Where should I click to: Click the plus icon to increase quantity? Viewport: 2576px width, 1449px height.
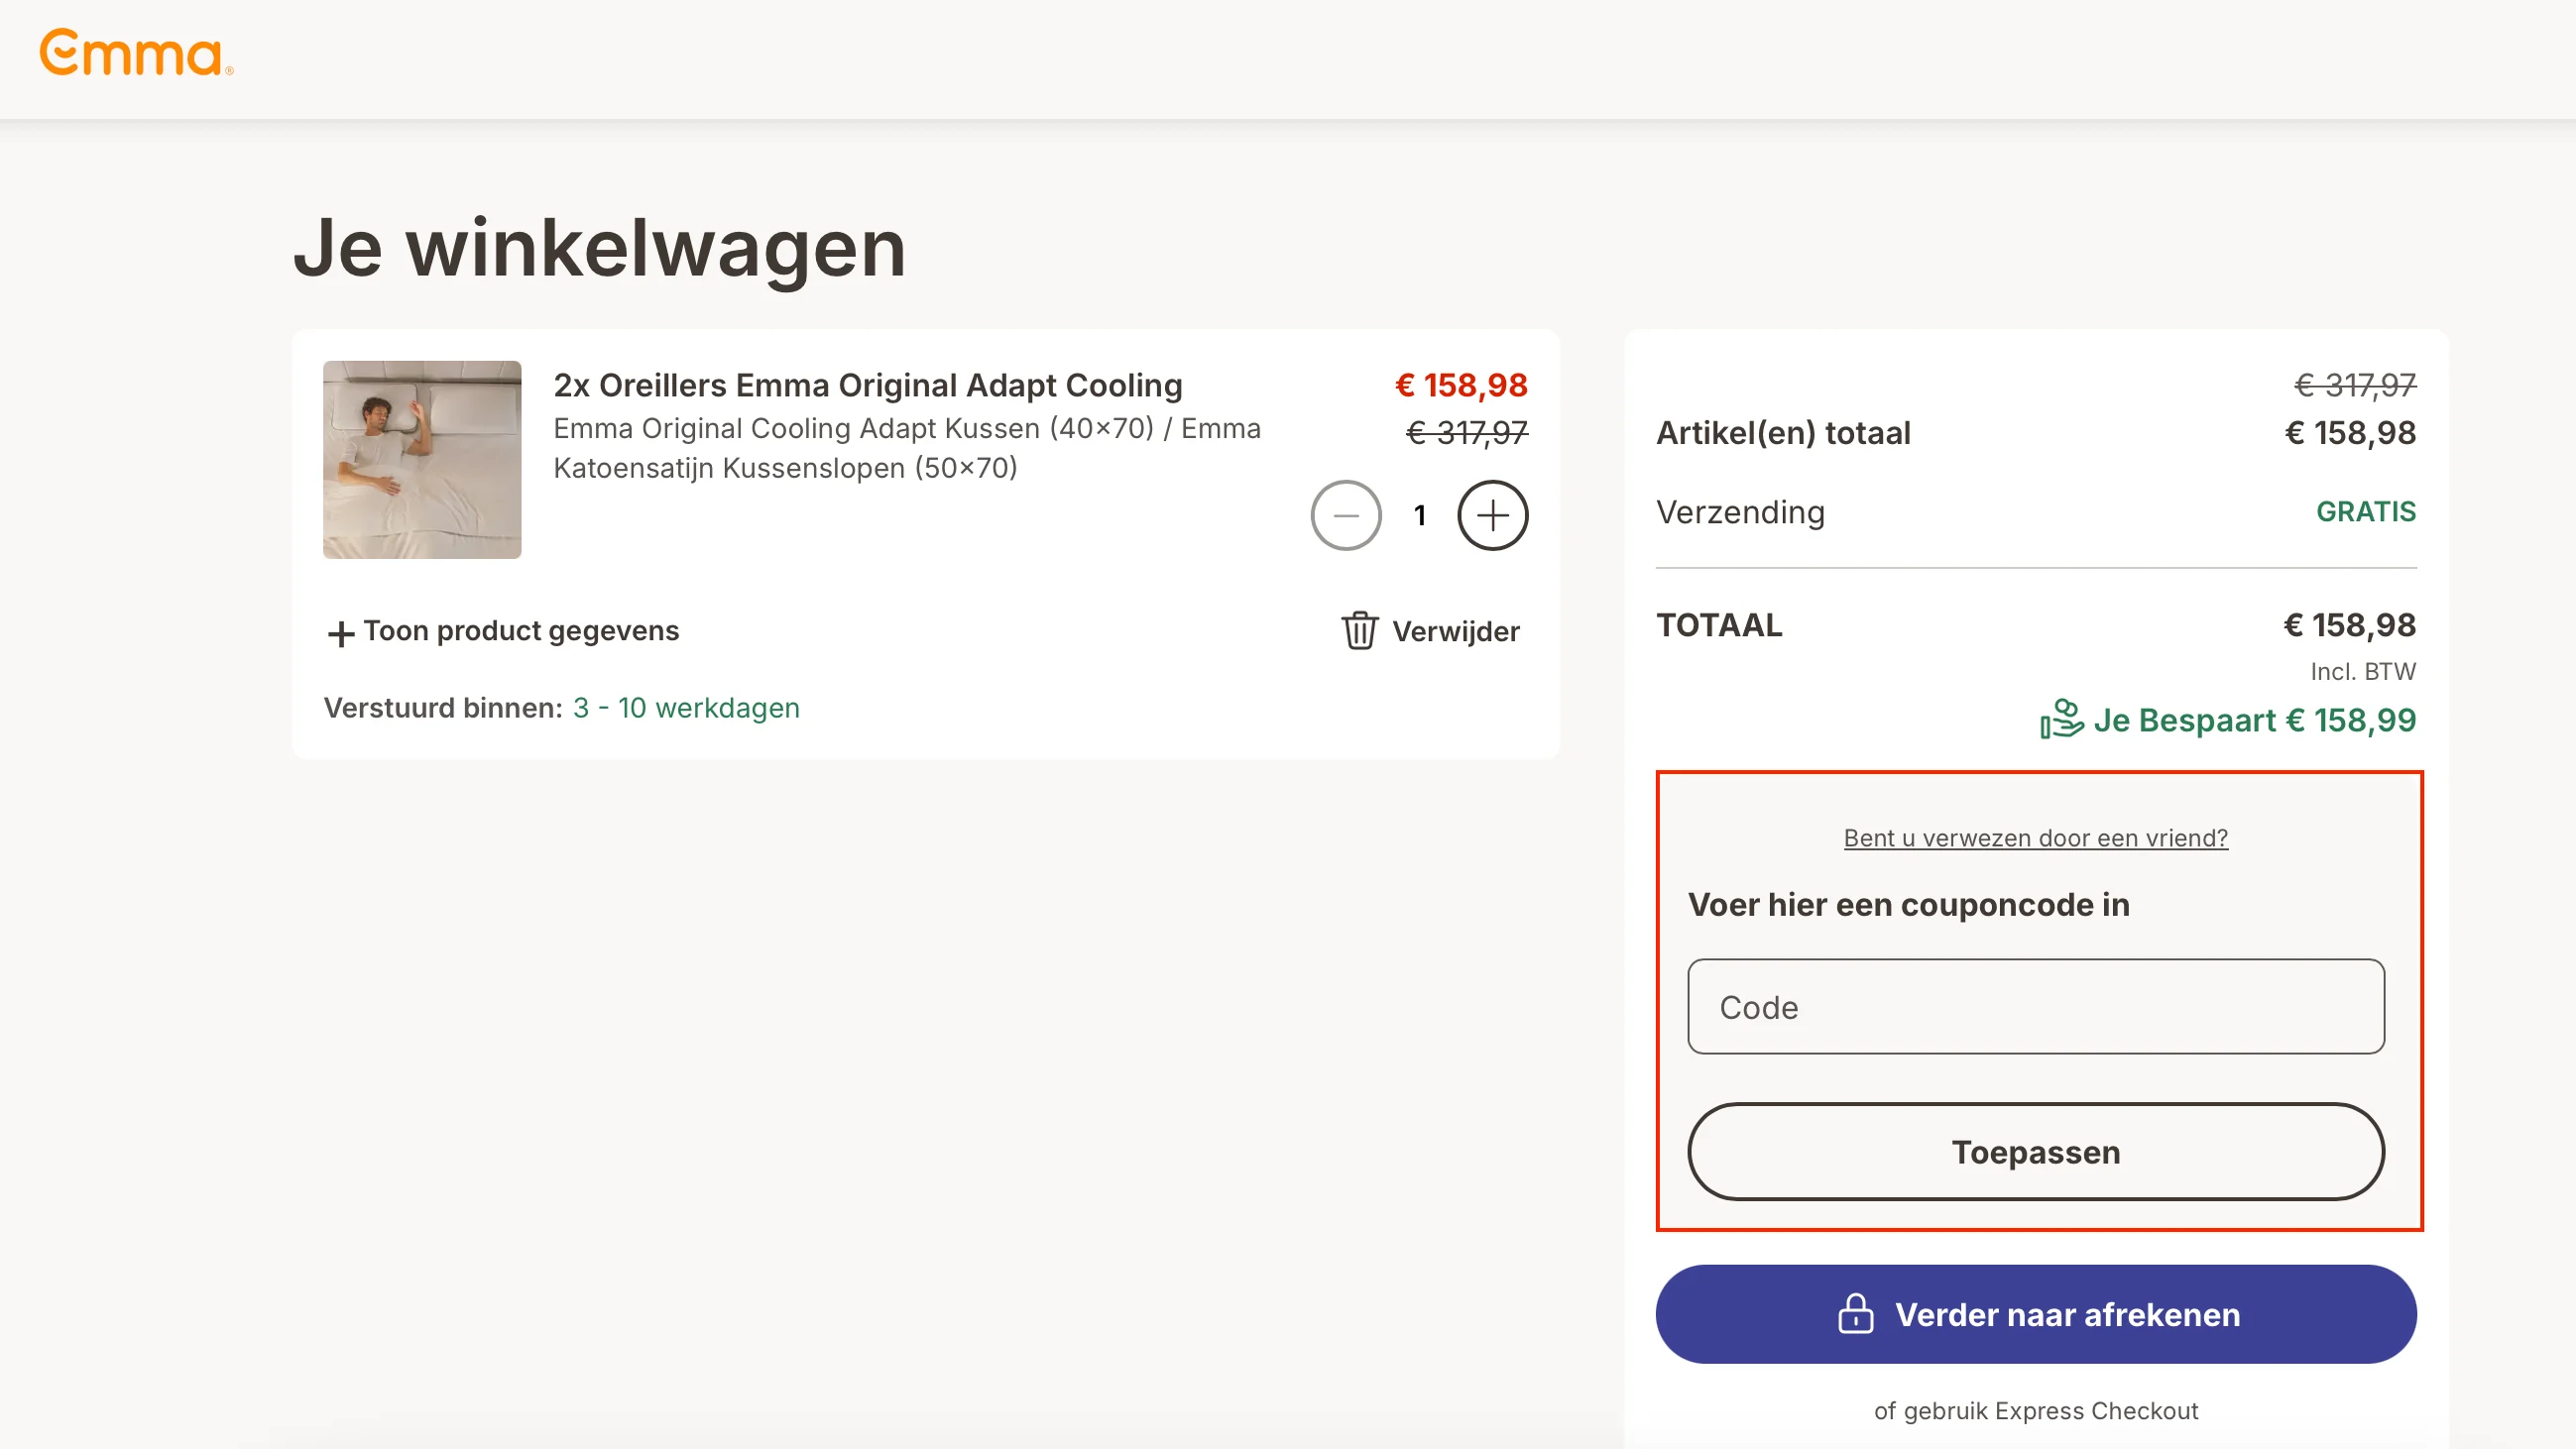pos(1492,515)
